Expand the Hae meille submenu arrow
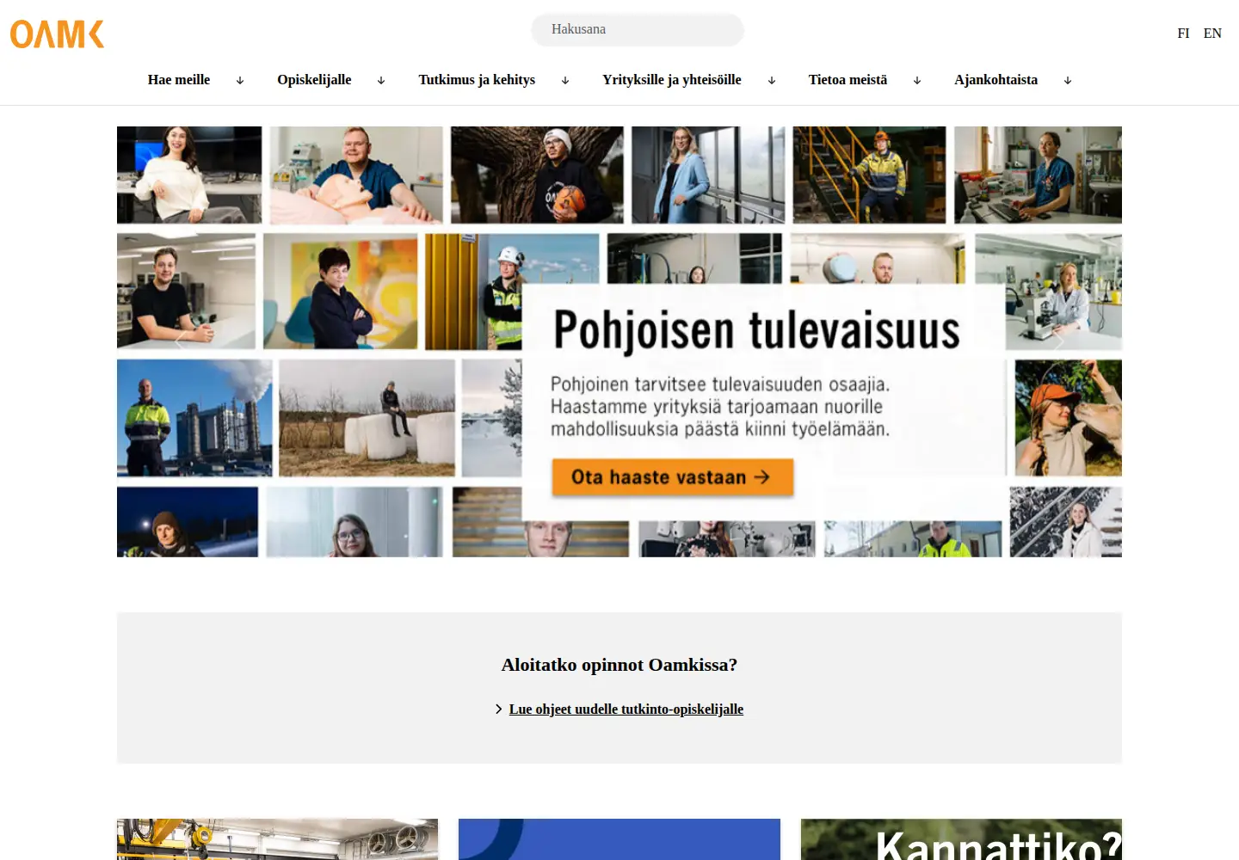 (240, 80)
